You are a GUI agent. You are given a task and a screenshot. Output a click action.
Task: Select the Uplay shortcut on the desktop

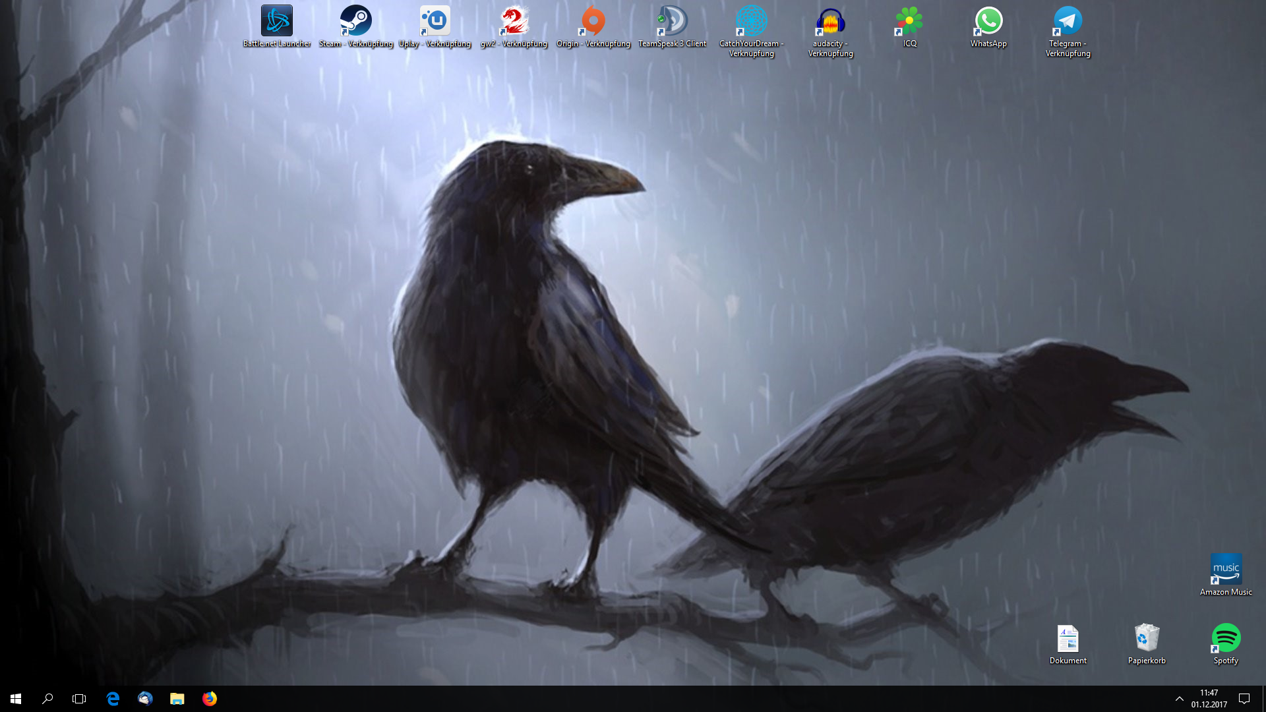pyautogui.click(x=435, y=20)
